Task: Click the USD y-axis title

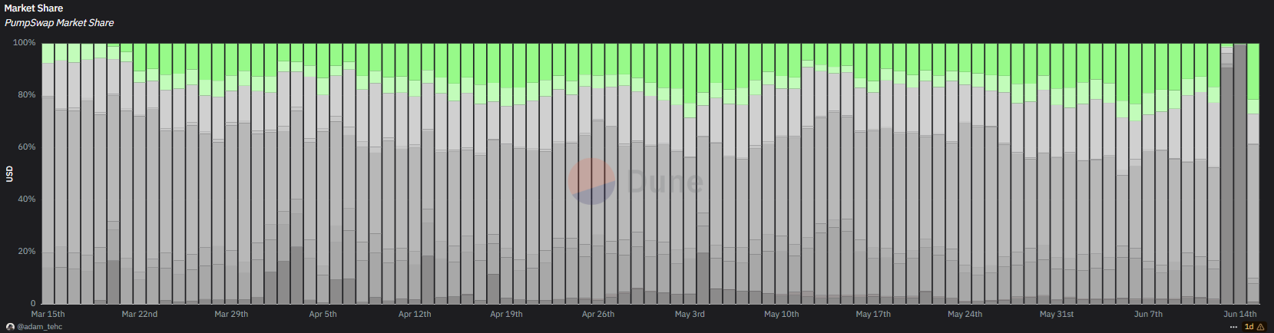Action: click(x=10, y=173)
